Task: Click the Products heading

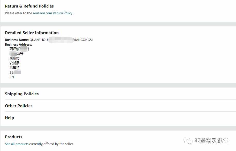Action: (14, 137)
